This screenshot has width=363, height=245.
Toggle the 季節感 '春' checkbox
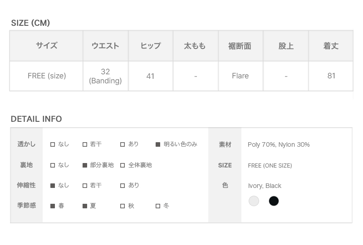[53, 206]
